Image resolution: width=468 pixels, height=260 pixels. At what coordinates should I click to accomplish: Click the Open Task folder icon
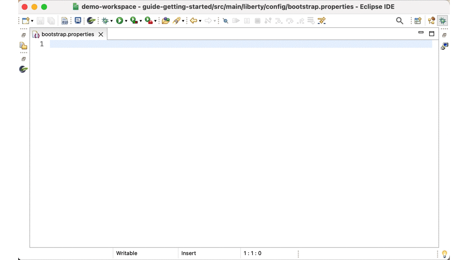[x=166, y=21]
